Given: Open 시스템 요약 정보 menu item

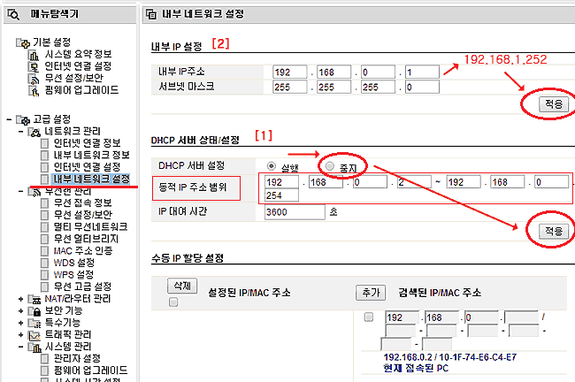Looking at the screenshot, I should click(78, 55).
